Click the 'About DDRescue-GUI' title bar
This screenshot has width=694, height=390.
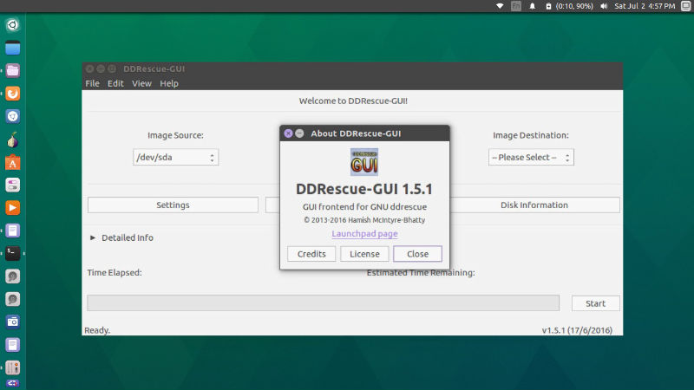point(364,133)
